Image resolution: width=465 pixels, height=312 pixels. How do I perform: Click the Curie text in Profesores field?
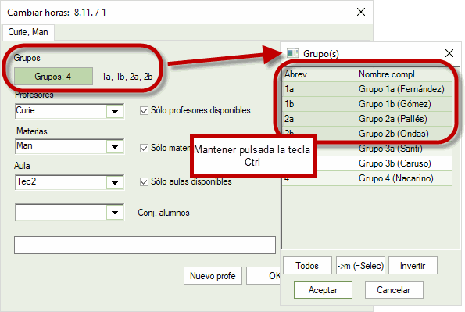tap(26, 110)
